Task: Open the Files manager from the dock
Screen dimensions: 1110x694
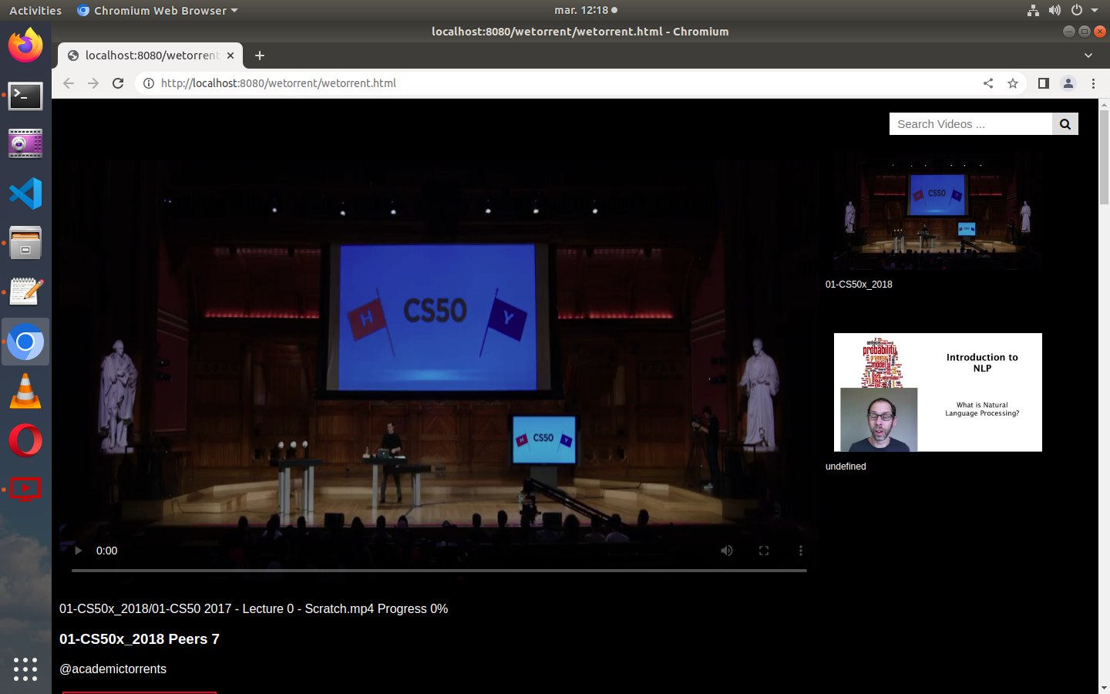Action: click(x=25, y=243)
